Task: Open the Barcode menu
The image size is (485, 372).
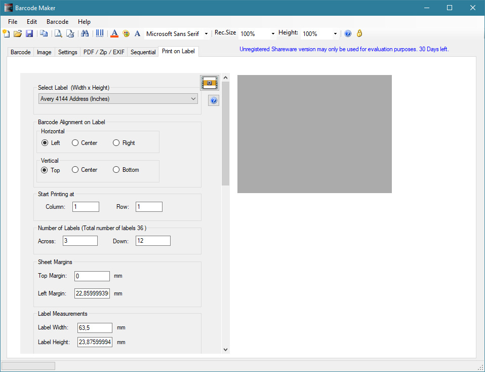Action: tap(57, 22)
